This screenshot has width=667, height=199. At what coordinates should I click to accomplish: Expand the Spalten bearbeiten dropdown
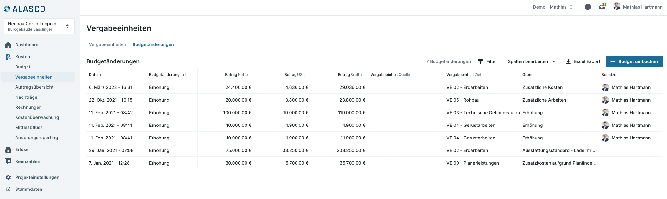[532, 61]
